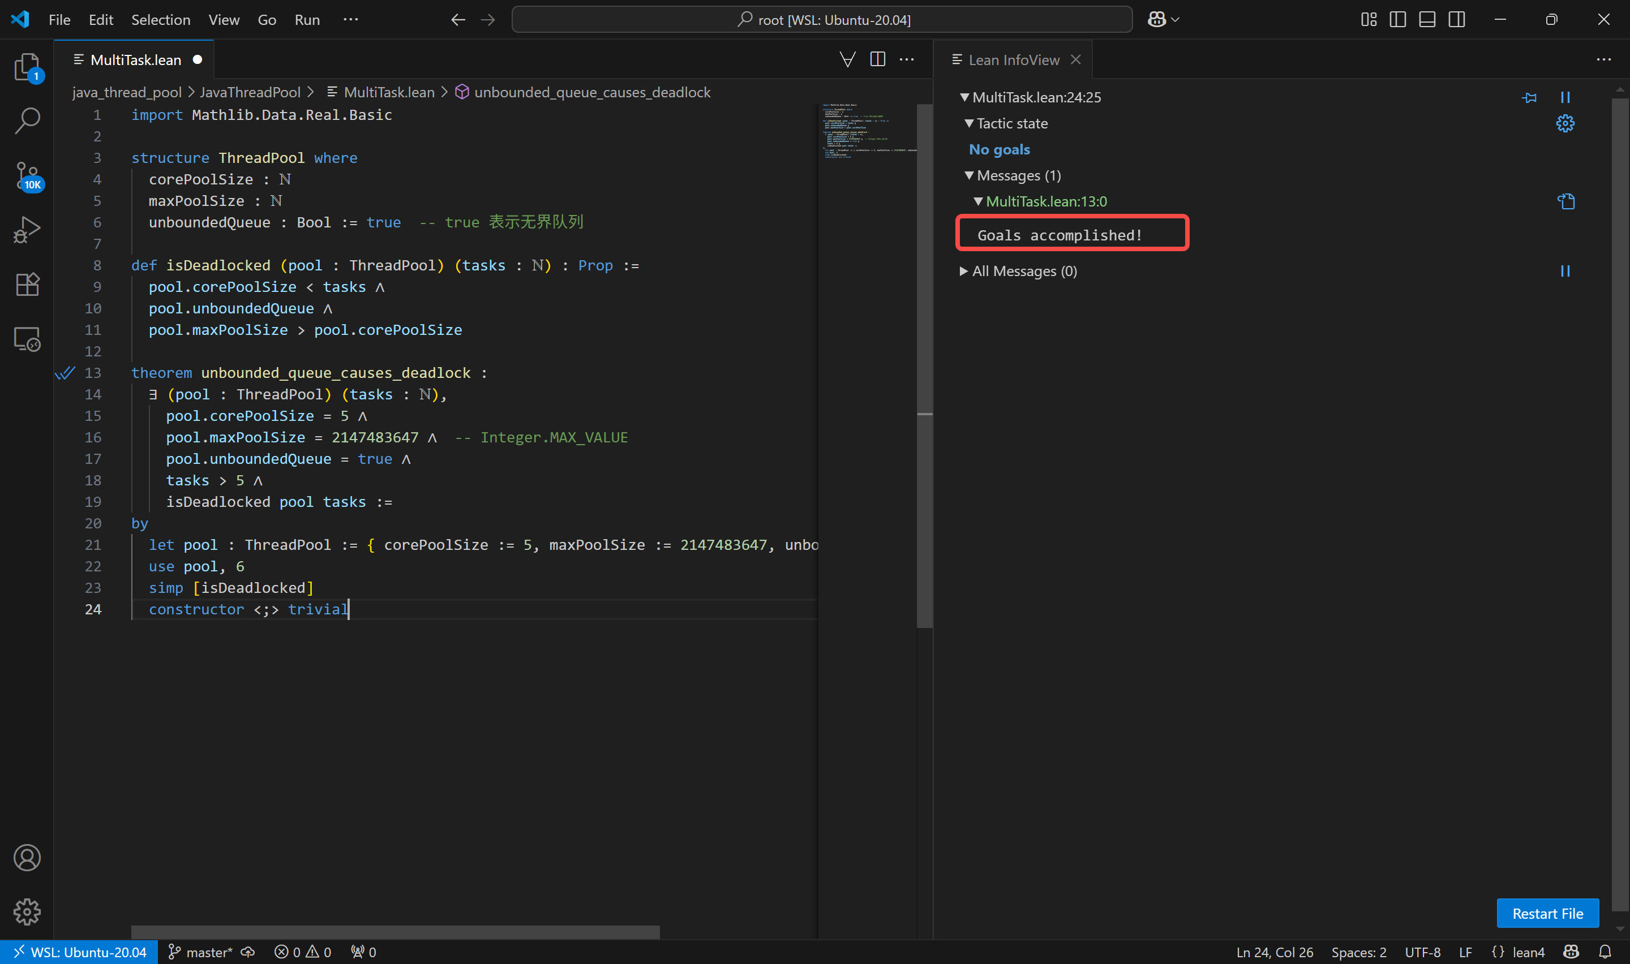Open the Selection menu
Viewport: 1630px width, 964px height.
tap(161, 19)
